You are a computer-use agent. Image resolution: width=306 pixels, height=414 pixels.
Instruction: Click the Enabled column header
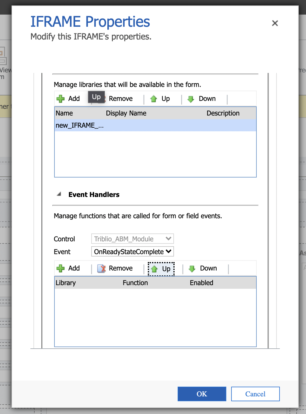coord(201,283)
